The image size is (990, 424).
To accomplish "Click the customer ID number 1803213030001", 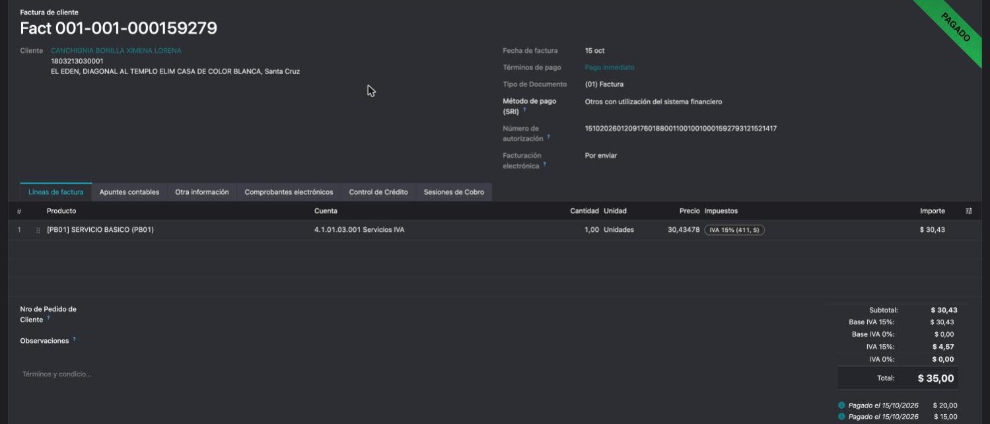I will [x=77, y=61].
